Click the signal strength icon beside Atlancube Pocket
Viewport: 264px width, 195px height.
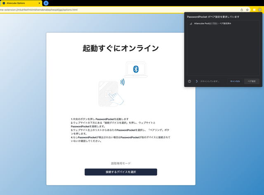click(191, 23)
